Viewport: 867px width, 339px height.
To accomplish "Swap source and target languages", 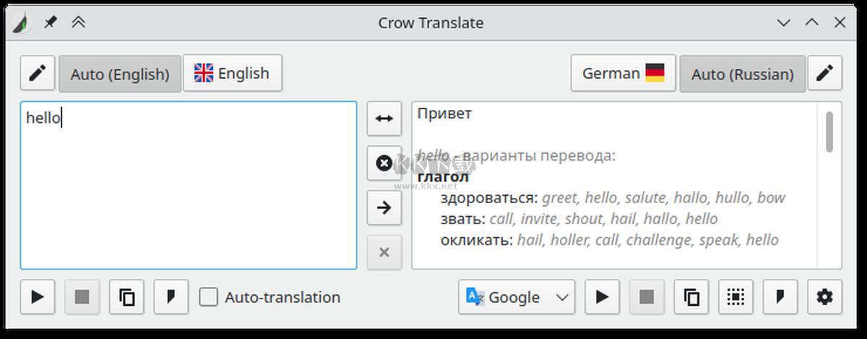I will [x=384, y=119].
